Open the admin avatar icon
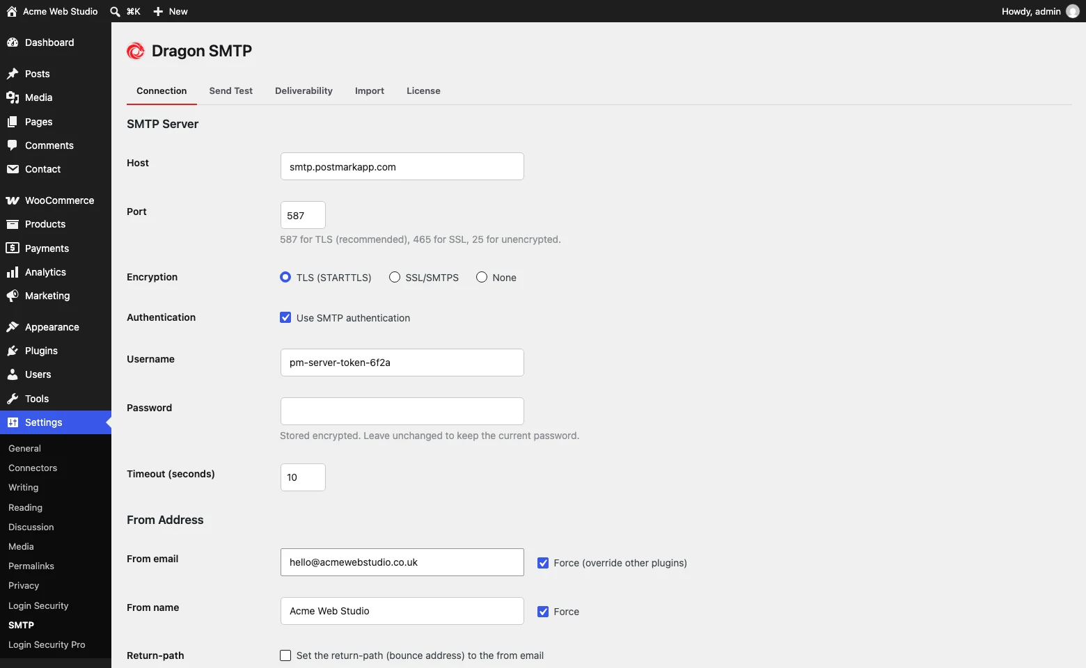This screenshot has height=668, width=1086. 1073,11
